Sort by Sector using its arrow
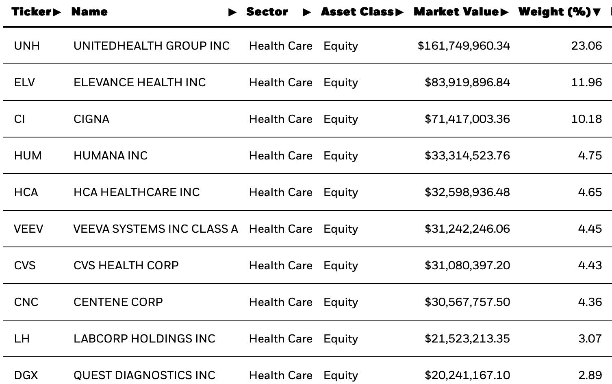 tap(307, 12)
